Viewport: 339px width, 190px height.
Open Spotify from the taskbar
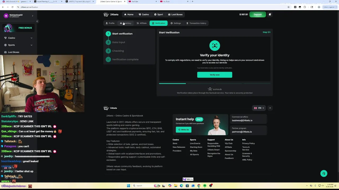pyautogui.click(x=205, y=186)
